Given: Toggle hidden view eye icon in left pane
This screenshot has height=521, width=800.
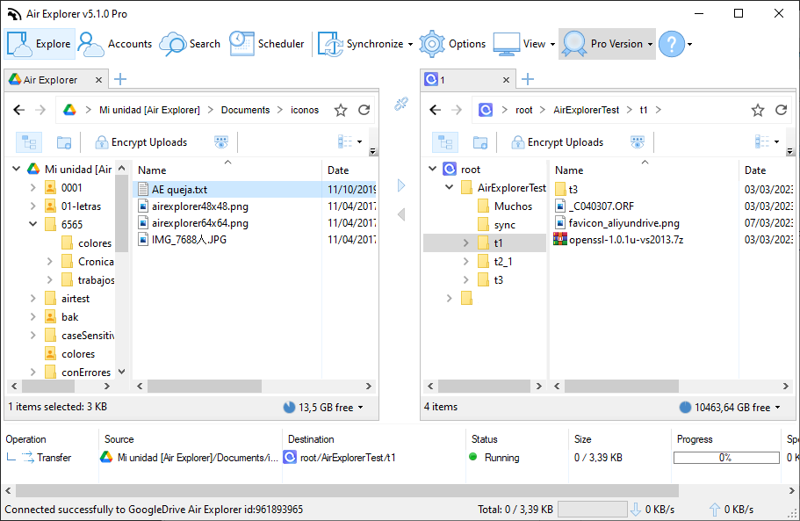Looking at the screenshot, I should pos(221,142).
